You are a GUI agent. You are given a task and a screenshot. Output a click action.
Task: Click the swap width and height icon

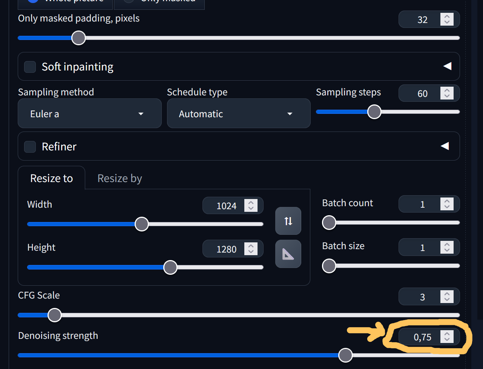pos(288,221)
